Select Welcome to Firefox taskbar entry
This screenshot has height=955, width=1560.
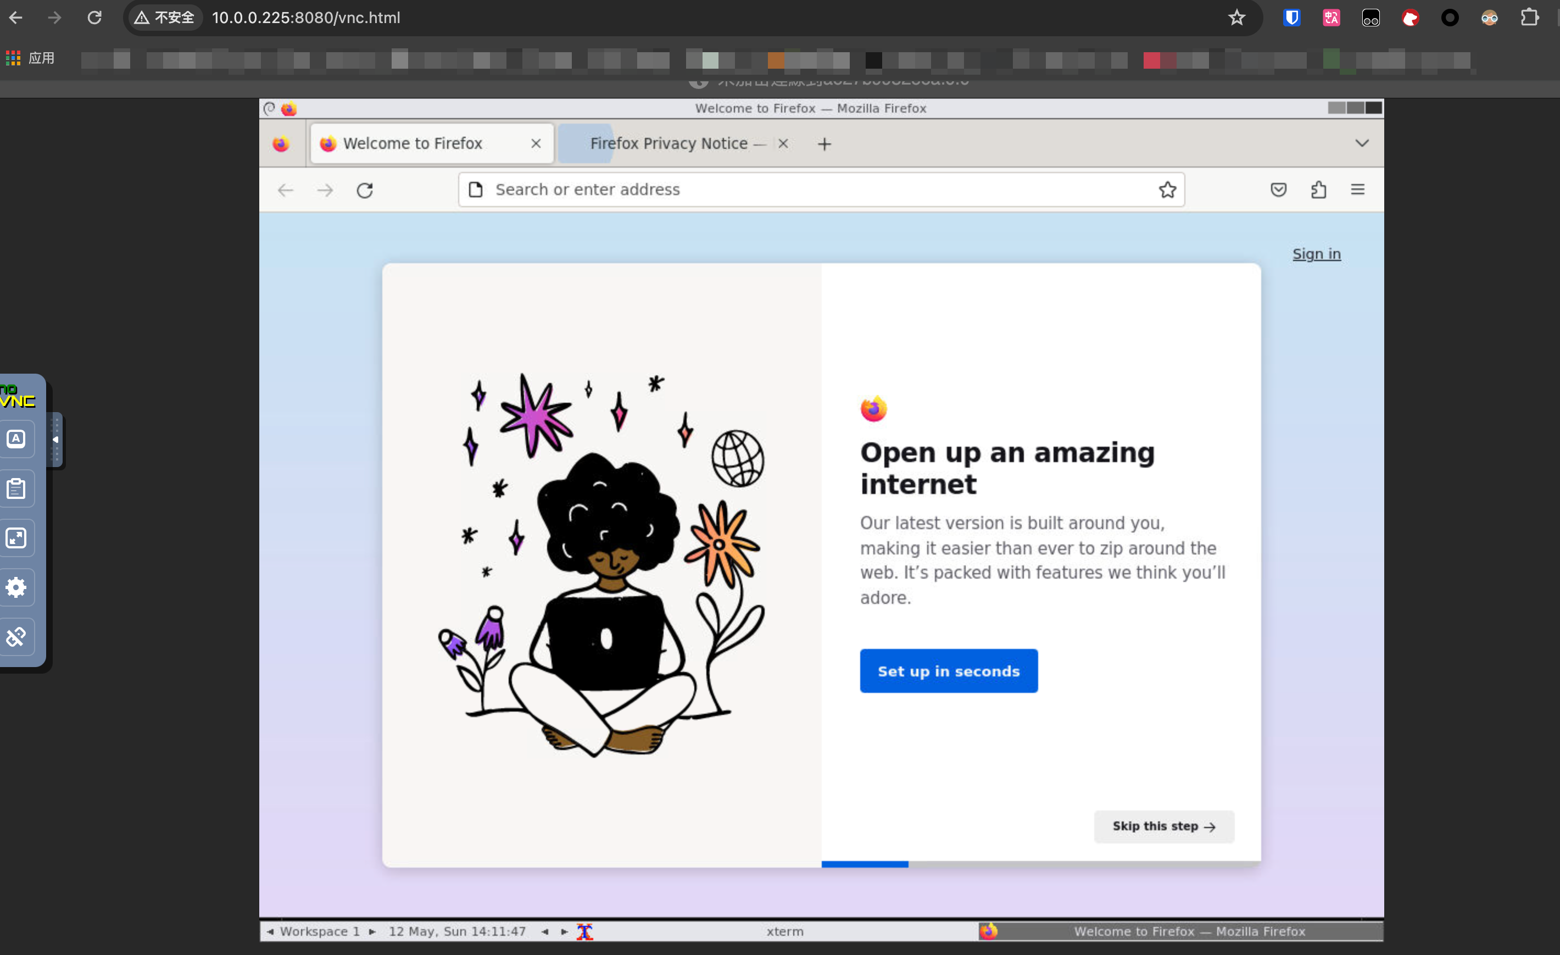(x=1180, y=931)
